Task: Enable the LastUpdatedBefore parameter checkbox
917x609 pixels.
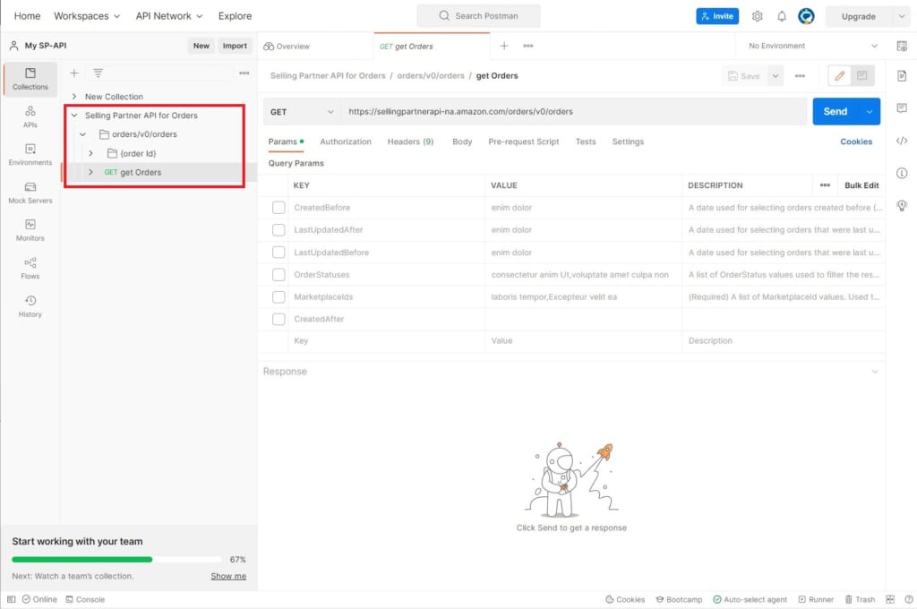Action: pos(279,253)
